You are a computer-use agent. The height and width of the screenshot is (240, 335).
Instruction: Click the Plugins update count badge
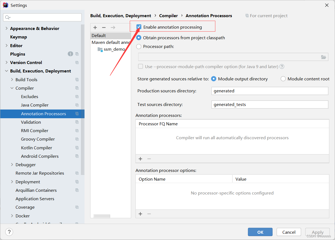tap(70, 54)
